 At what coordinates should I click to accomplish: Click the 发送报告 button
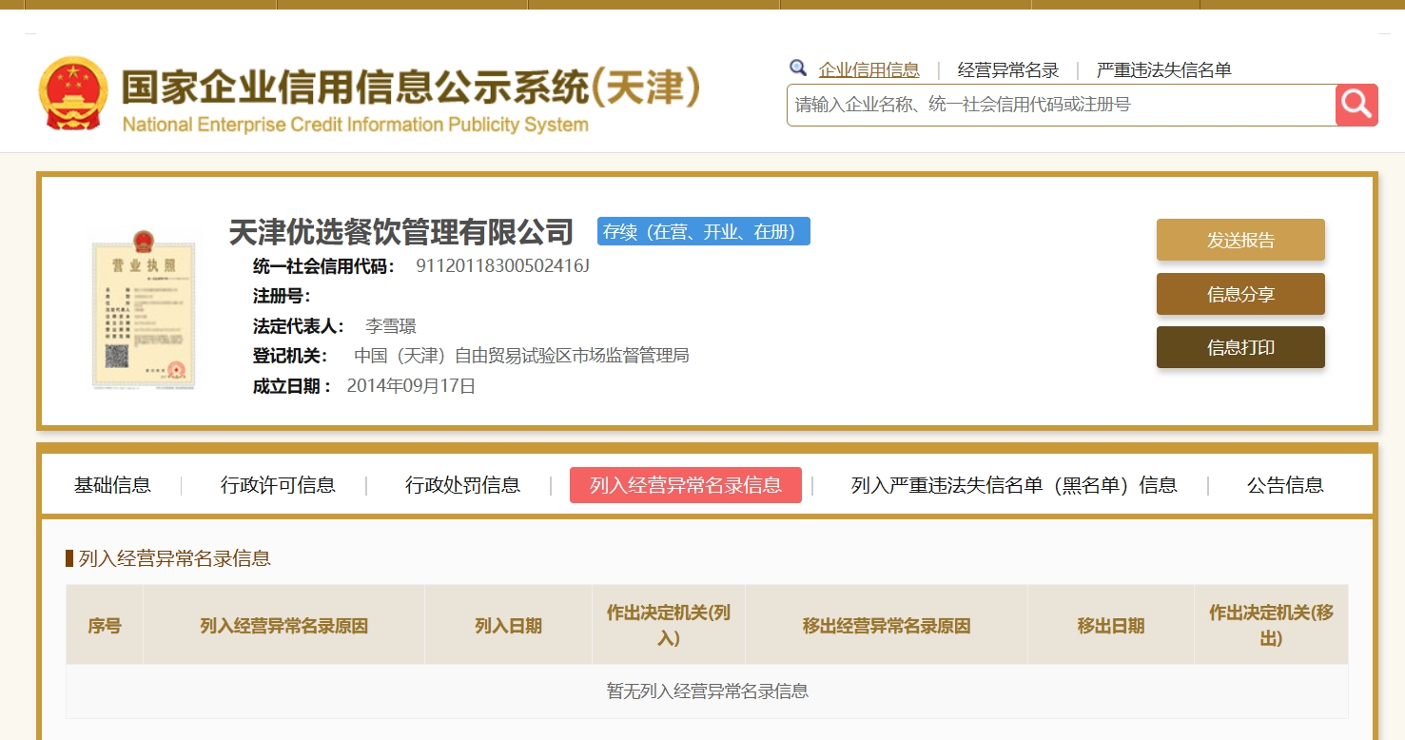(1240, 240)
